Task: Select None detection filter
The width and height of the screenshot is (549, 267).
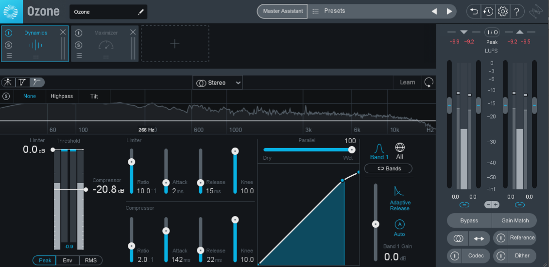Action: coord(30,96)
